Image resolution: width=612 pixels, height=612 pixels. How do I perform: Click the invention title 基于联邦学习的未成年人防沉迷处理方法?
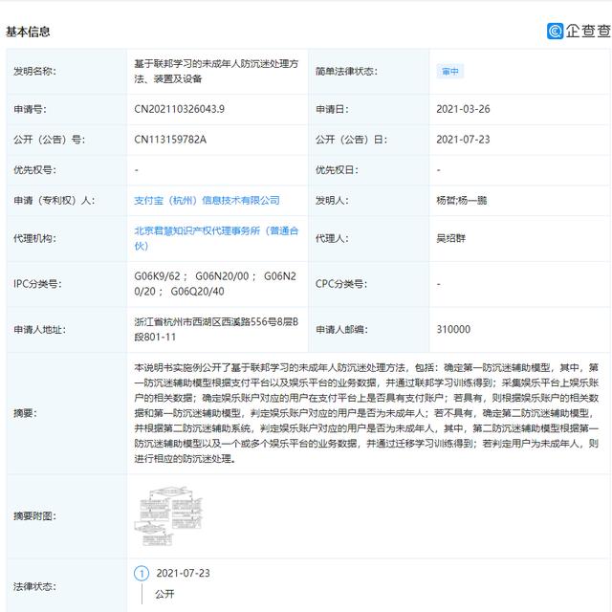[216, 71]
